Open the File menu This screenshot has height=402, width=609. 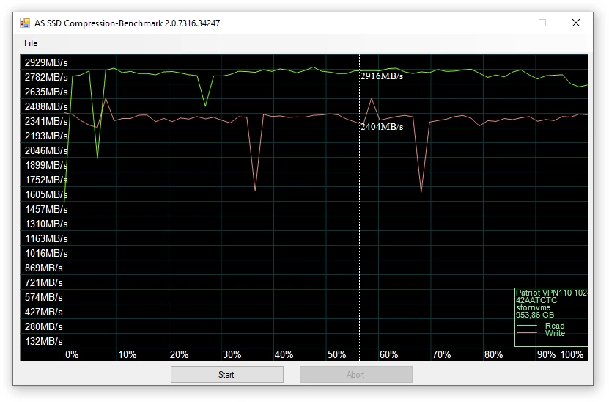tap(31, 43)
